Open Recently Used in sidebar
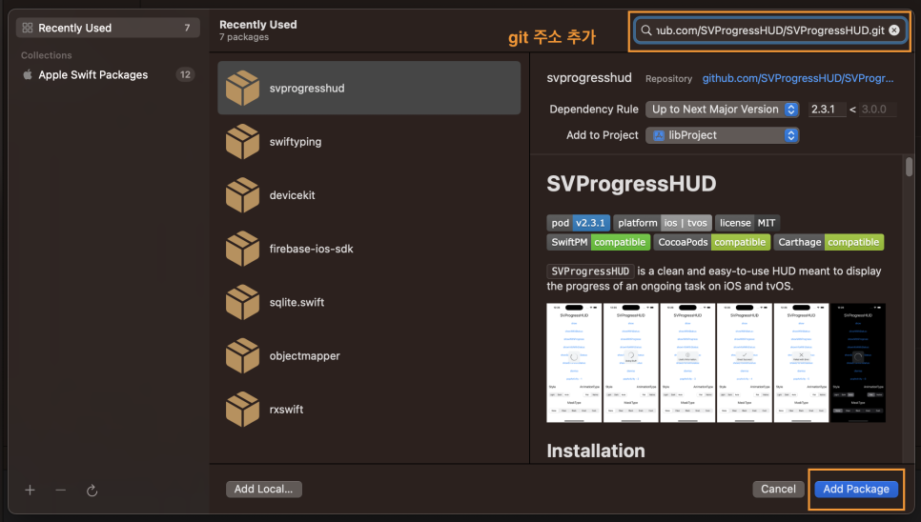This screenshot has width=921, height=522. point(108,28)
